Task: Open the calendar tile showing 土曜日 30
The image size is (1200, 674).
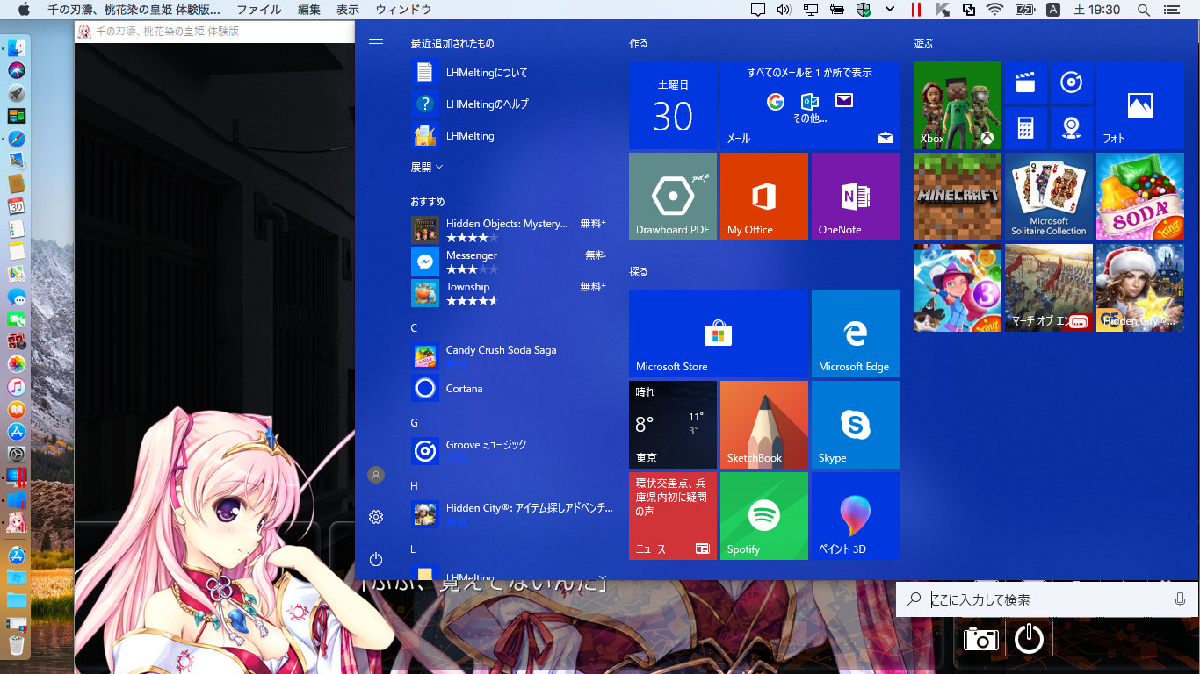Action: (673, 105)
